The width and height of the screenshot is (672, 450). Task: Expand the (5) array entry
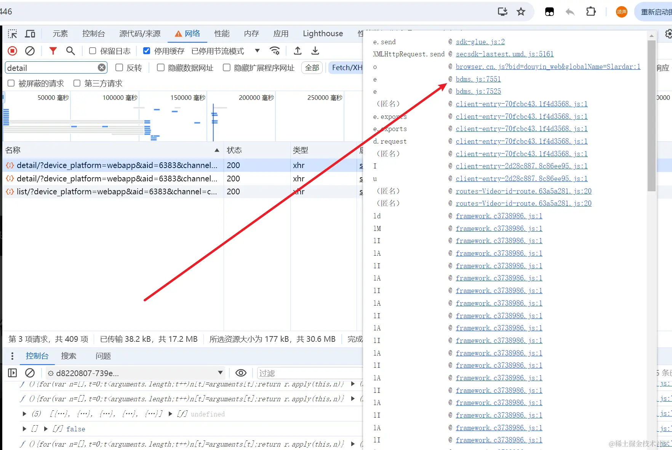24,414
